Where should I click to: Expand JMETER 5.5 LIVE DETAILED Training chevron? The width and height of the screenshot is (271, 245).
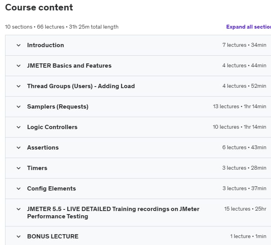tap(19, 209)
